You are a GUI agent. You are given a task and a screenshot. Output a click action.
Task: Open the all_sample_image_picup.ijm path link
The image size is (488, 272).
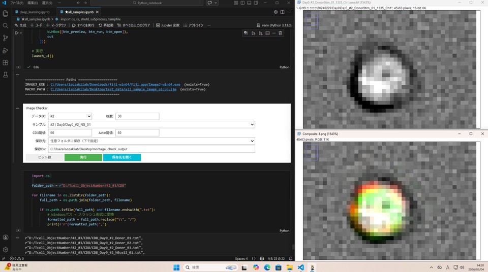pos(113,89)
